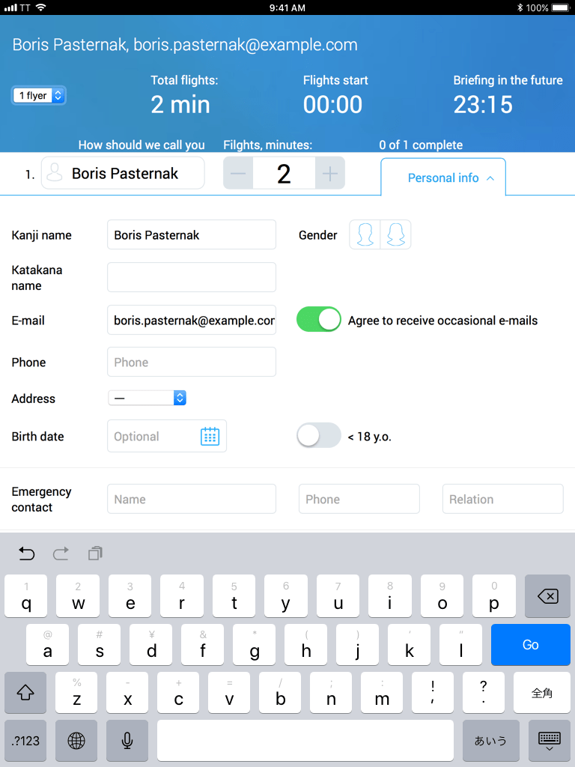The image size is (575, 767).
Task: Open the birth date calendar picker
Action: pos(210,437)
